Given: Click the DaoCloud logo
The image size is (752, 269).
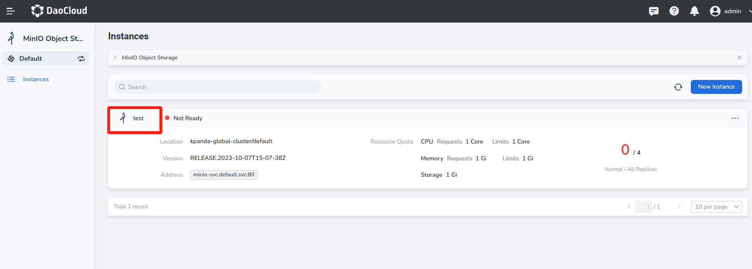Looking at the screenshot, I should [59, 11].
